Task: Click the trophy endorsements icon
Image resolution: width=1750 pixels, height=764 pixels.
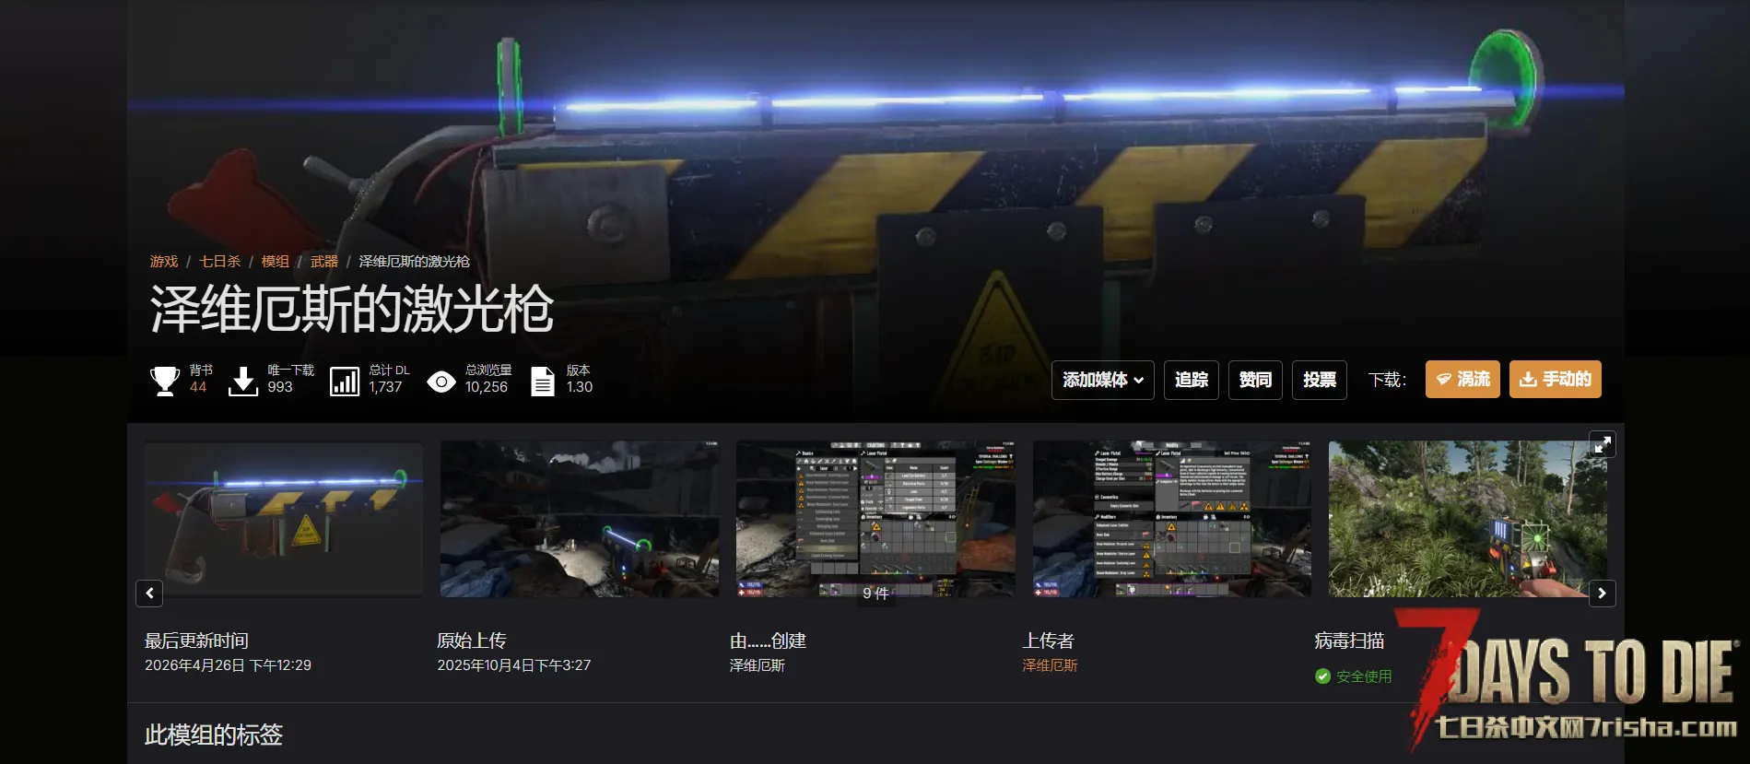Action: (165, 380)
